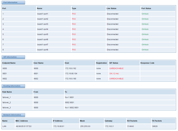Click OnHook status in board1-port3 row
178x131 pixels.
[145, 24]
